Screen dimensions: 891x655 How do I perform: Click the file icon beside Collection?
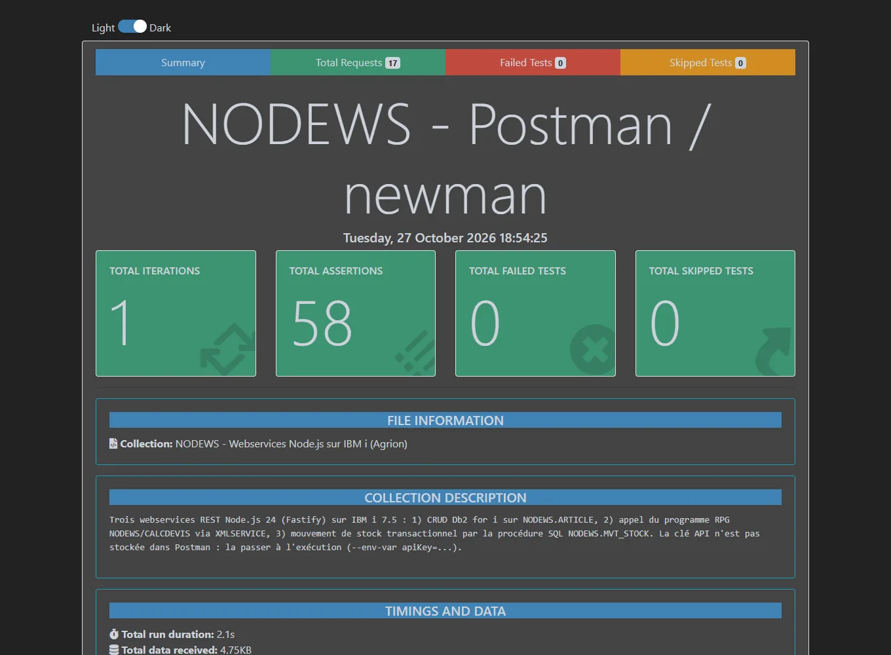(113, 443)
